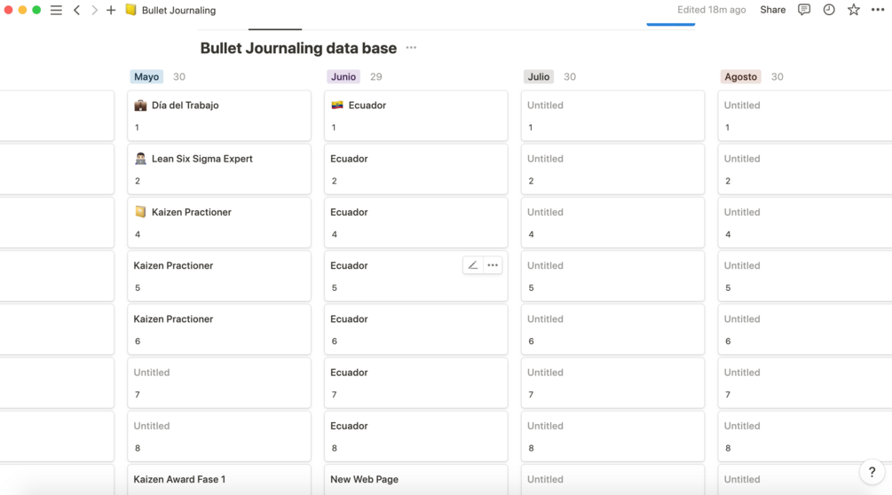Open the top-right more options menu
The height and width of the screenshot is (495, 892).
(x=878, y=10)
